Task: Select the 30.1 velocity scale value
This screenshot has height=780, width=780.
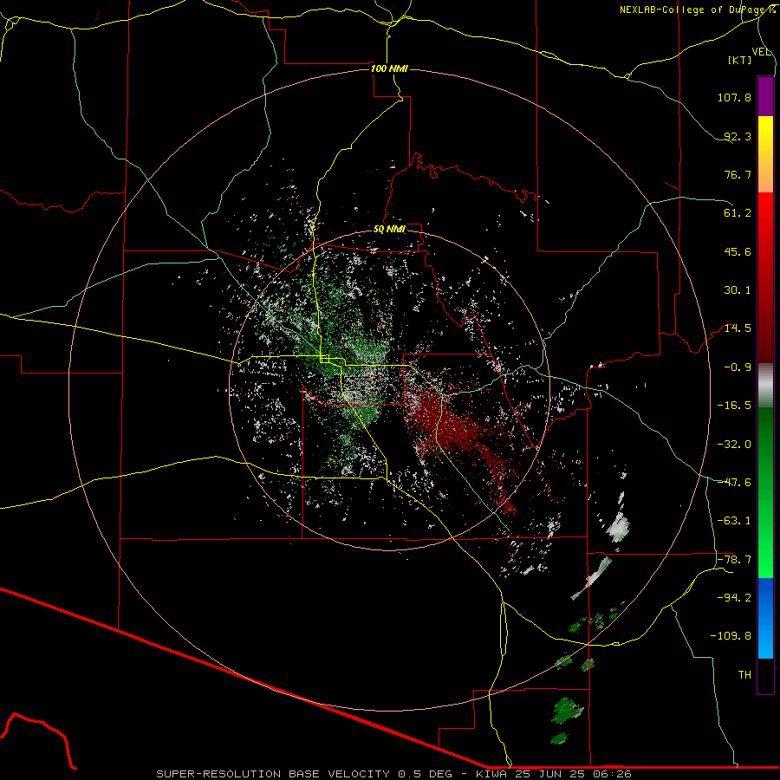Action: tap(738, 290)
